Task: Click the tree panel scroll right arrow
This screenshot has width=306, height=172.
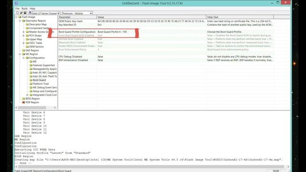Action: (x=55, y=107)
